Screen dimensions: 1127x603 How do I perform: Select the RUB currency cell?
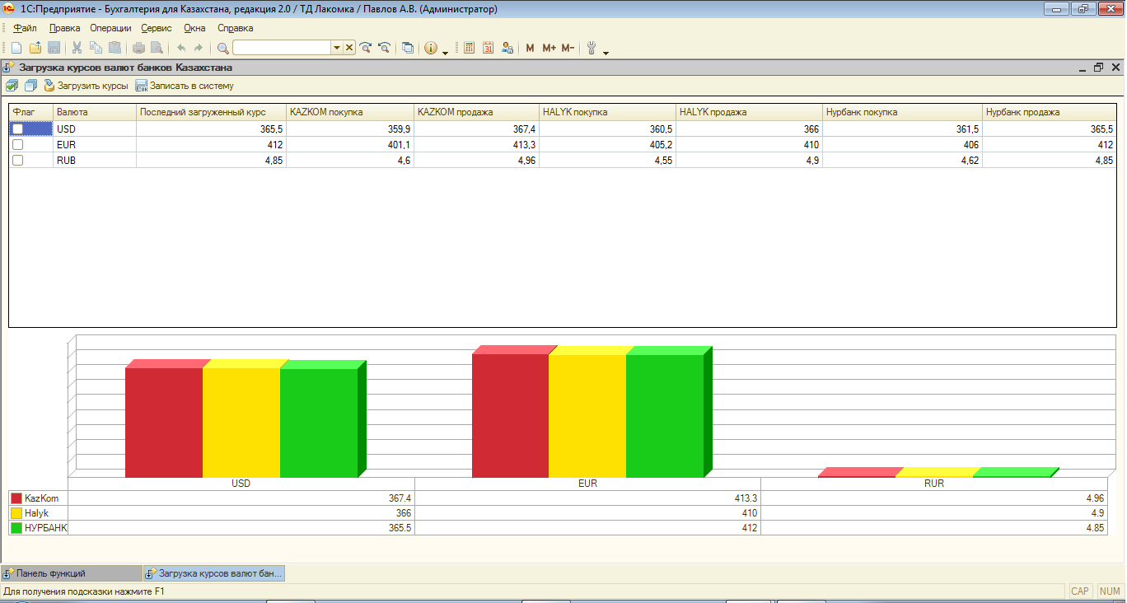pyautogui.click(x=94, y=161)
